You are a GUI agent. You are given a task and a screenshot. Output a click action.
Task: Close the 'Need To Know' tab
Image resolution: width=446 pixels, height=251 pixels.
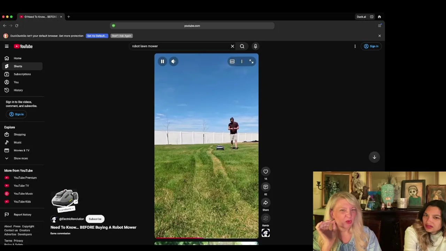click(61, 17)
